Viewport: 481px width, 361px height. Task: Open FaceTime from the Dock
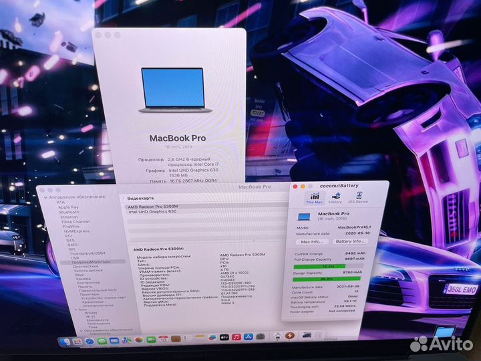point(151,340)
